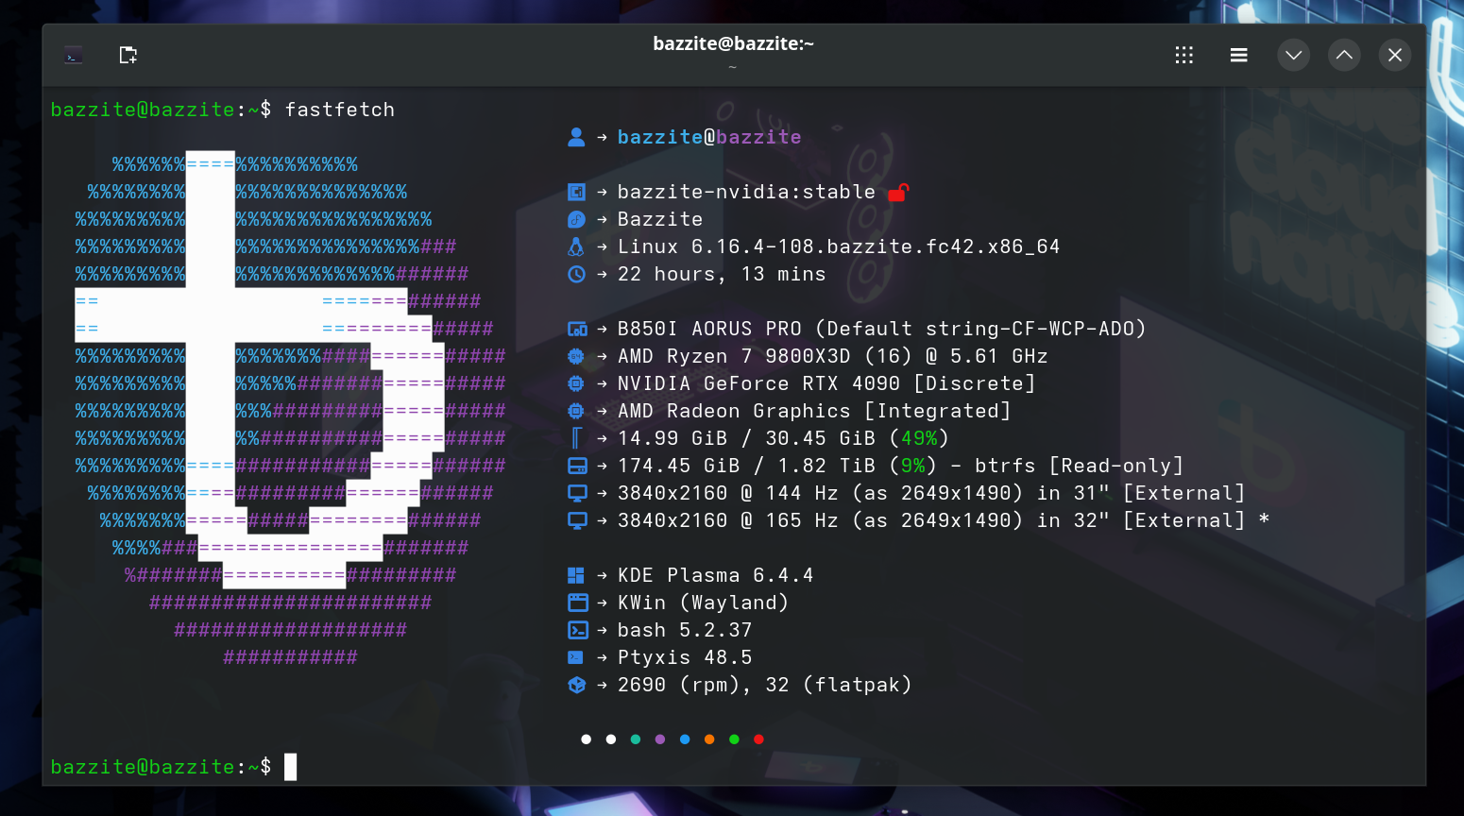1464x816 pixels.
Task: Click the text "KWin (Wayland)"
Action: [704, 603]
